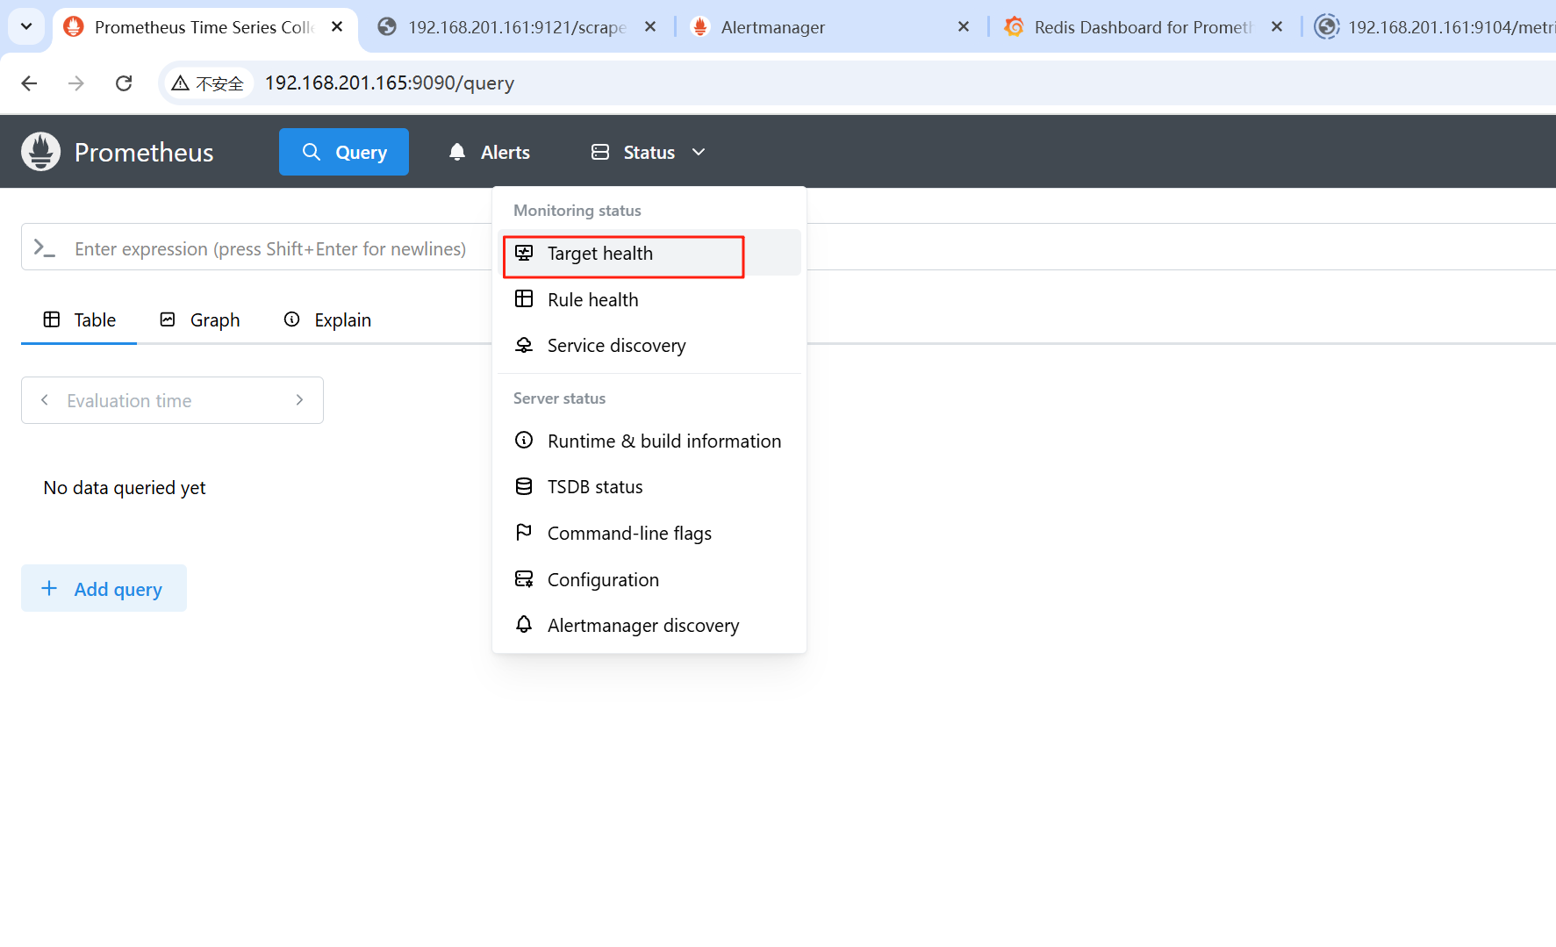Switch to the Explain tab
Screen dimensions: 1556x947
327,319
